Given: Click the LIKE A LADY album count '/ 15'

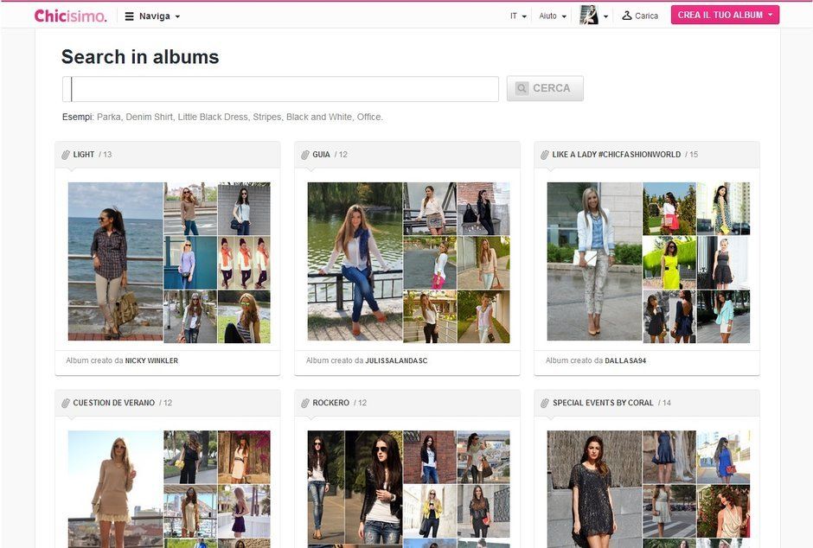Looking at the screenshot, I should [x=692, y=155].
